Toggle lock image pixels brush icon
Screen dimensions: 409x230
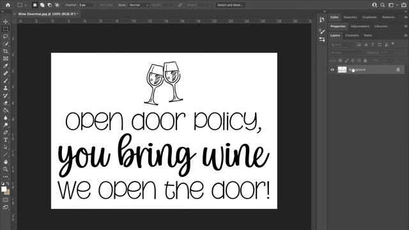coord(346,61)
